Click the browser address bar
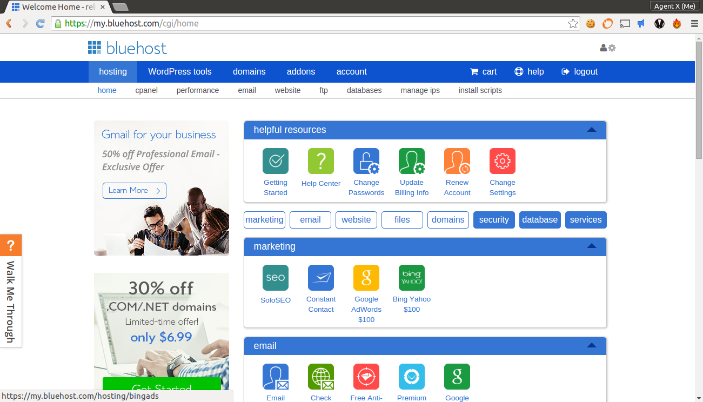The width and height of the screenshot is (703, 402). (x=316, y=23)
